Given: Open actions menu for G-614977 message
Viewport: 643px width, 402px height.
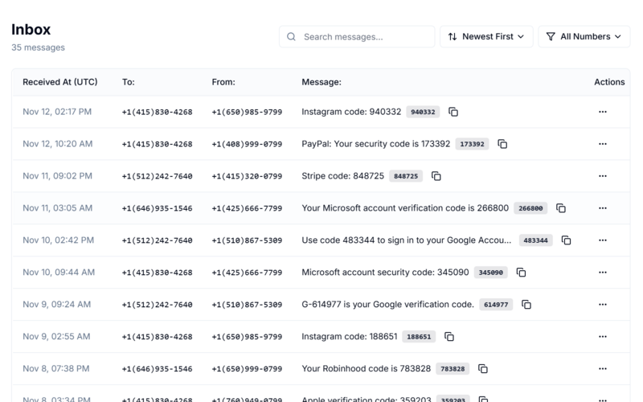Looking at the screenshot, I should [602, 305].
